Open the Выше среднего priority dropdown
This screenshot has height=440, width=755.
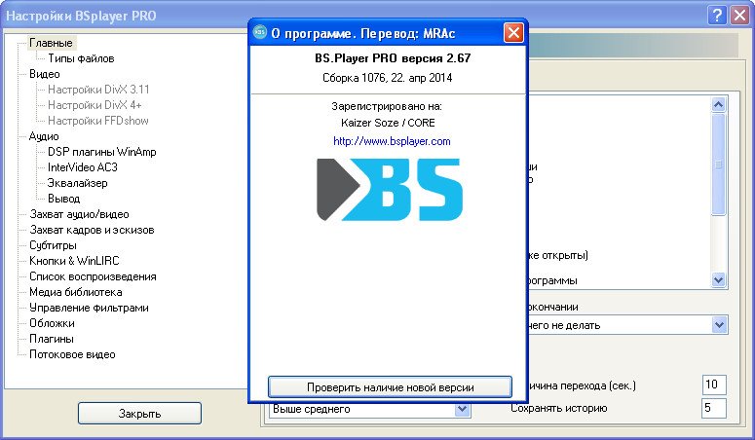pos(463,409)
